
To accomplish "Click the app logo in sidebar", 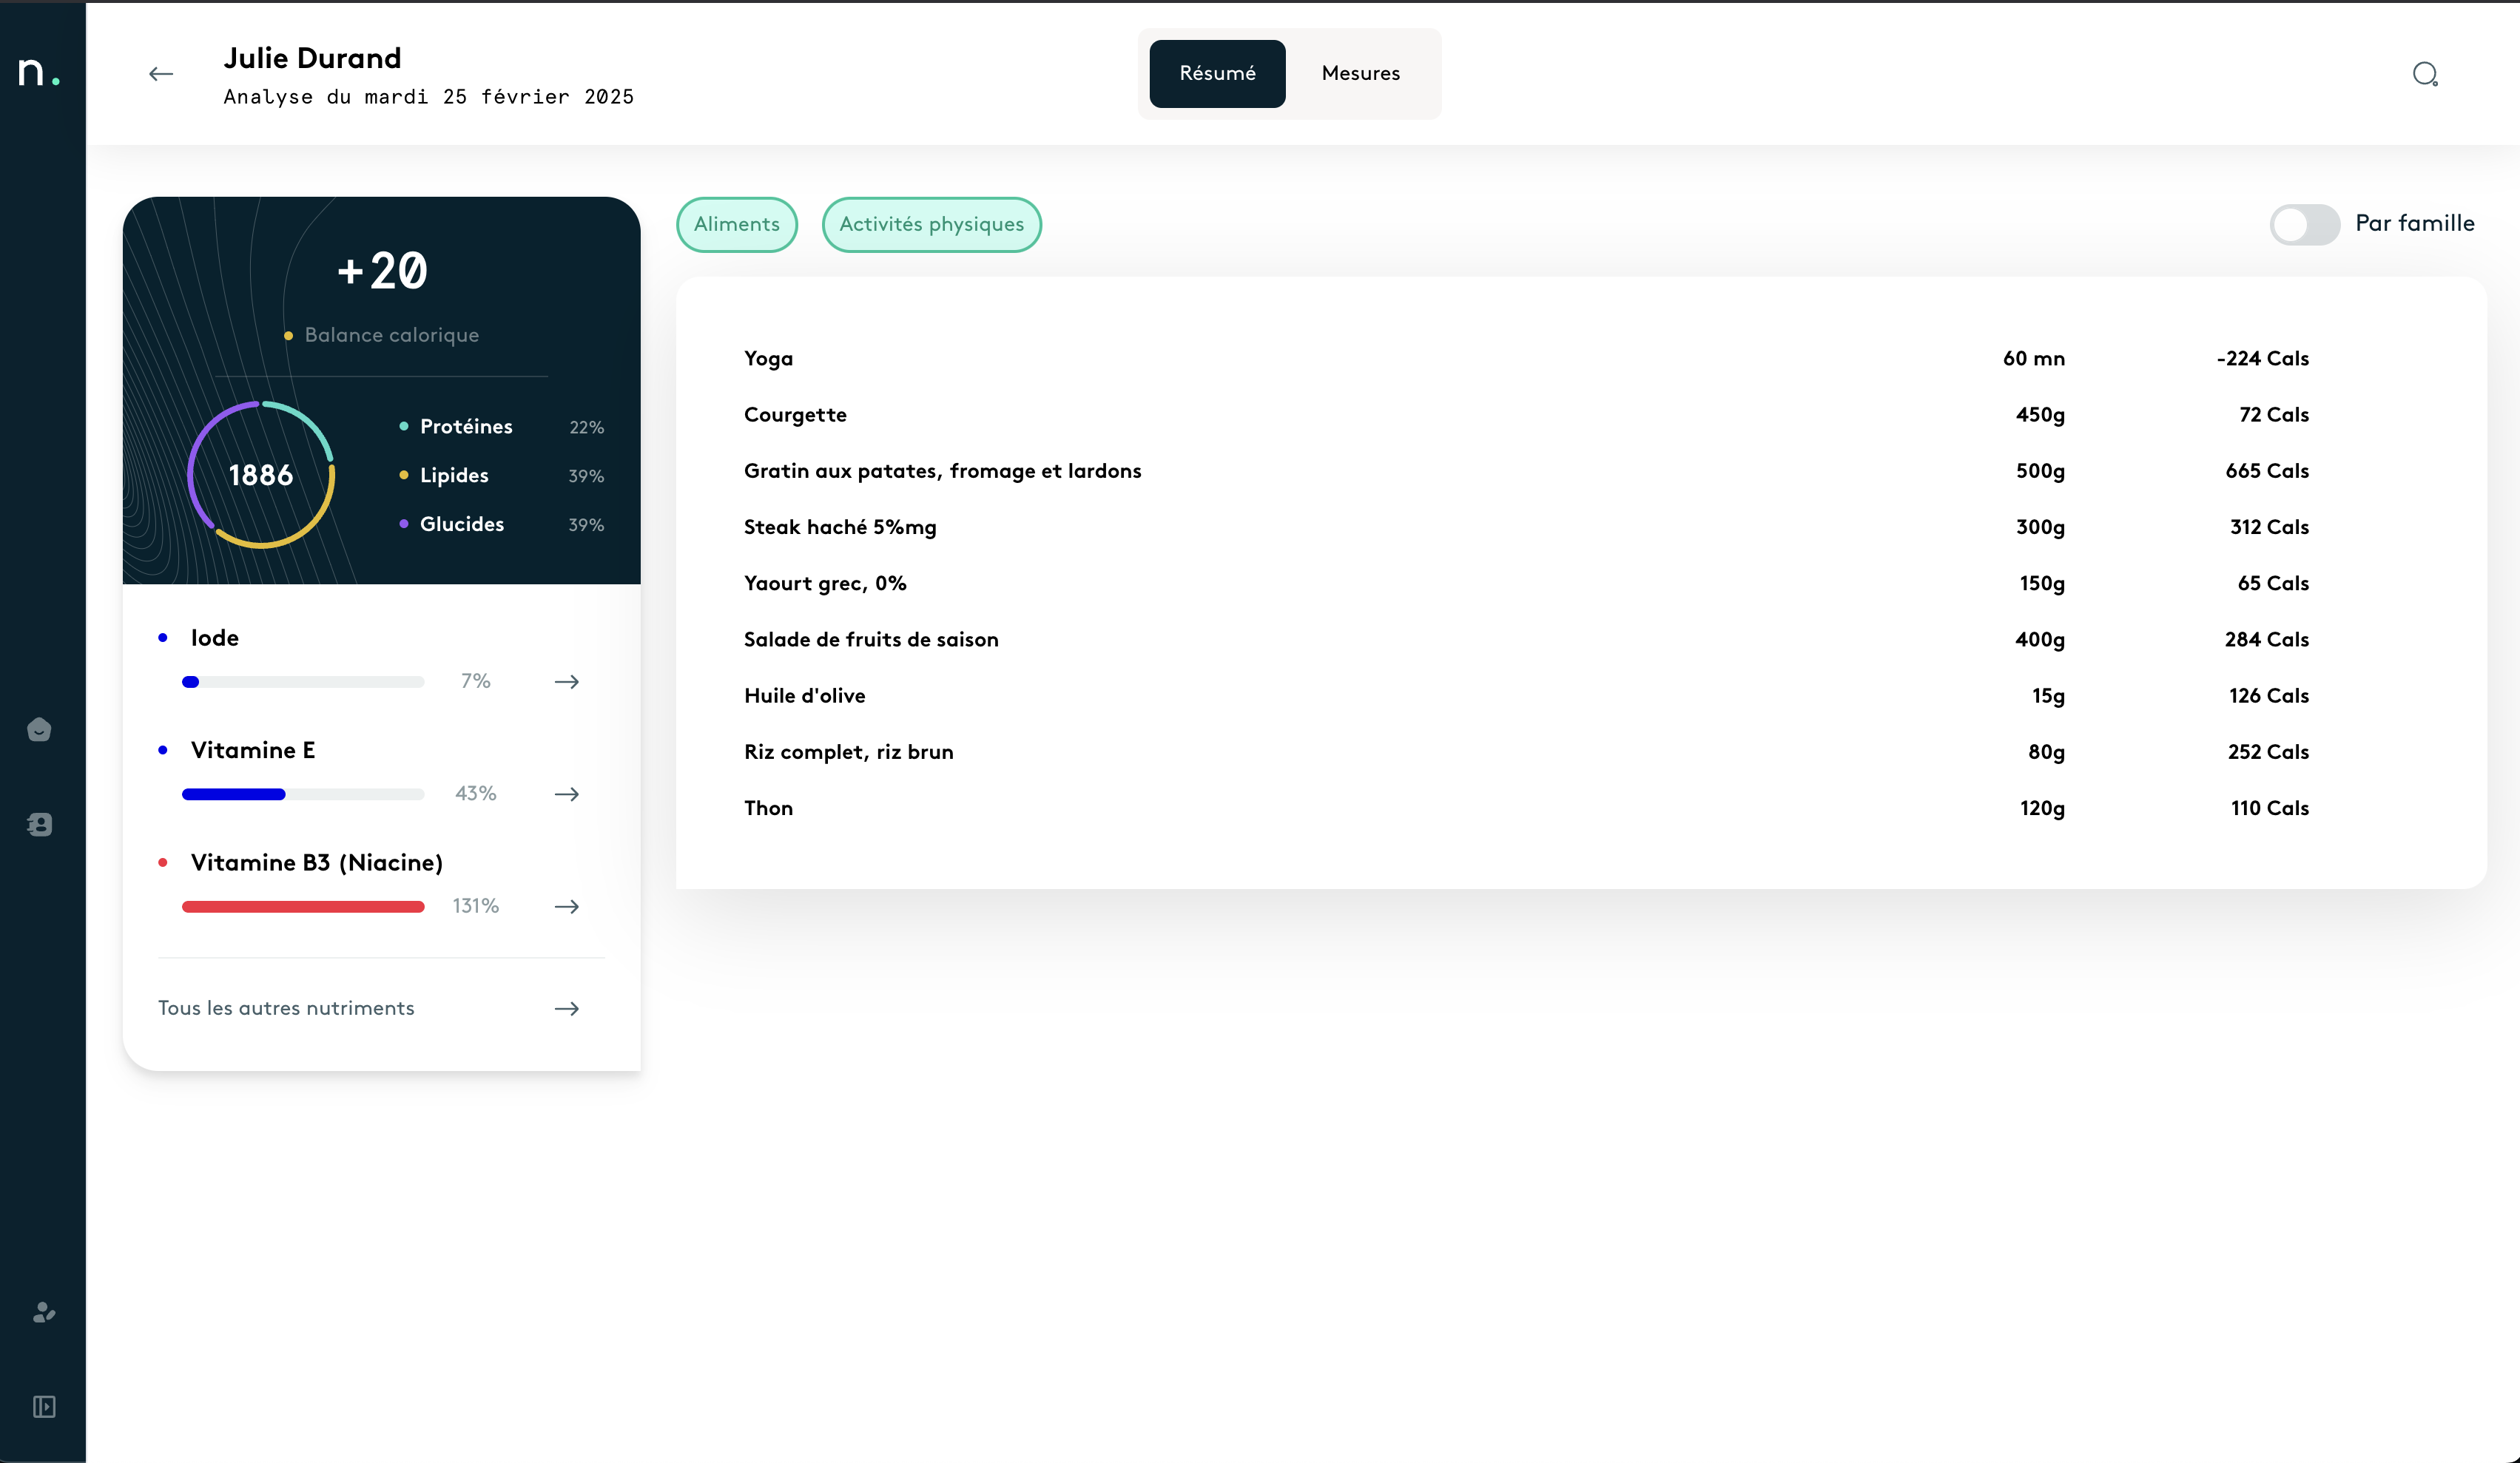I will click(38, 72).
